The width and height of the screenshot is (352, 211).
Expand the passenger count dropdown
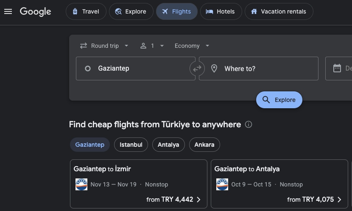point(152,46)
